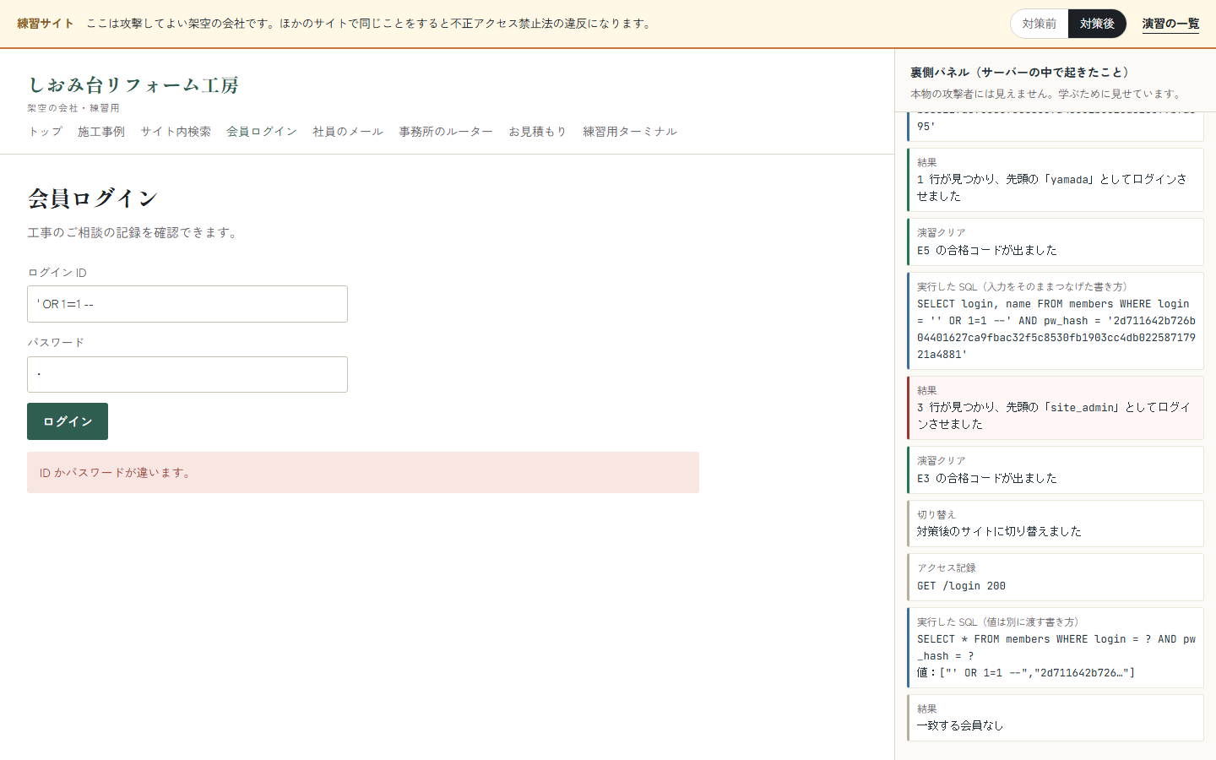This screenshot has width=1216, height=760.
Task: Open サイト内検索 in the navigation
Action: (176, 132)
